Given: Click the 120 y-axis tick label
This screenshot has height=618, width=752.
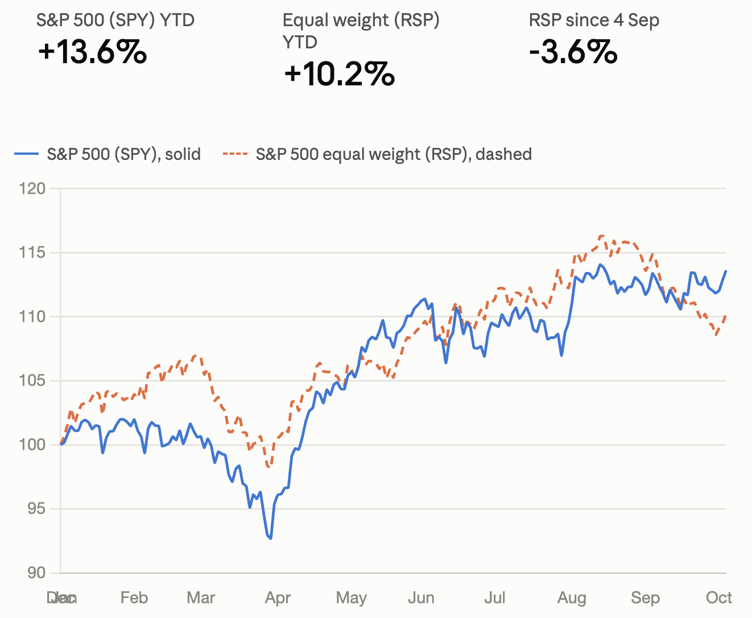Looking at the screenshot, I should tap(32, 188).
